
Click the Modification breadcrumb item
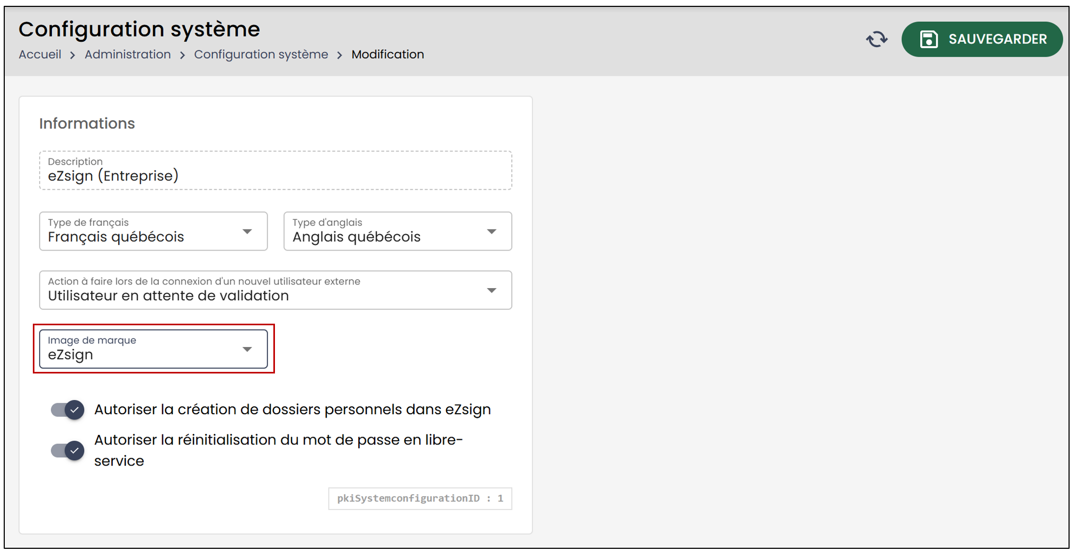click(388, 55)
